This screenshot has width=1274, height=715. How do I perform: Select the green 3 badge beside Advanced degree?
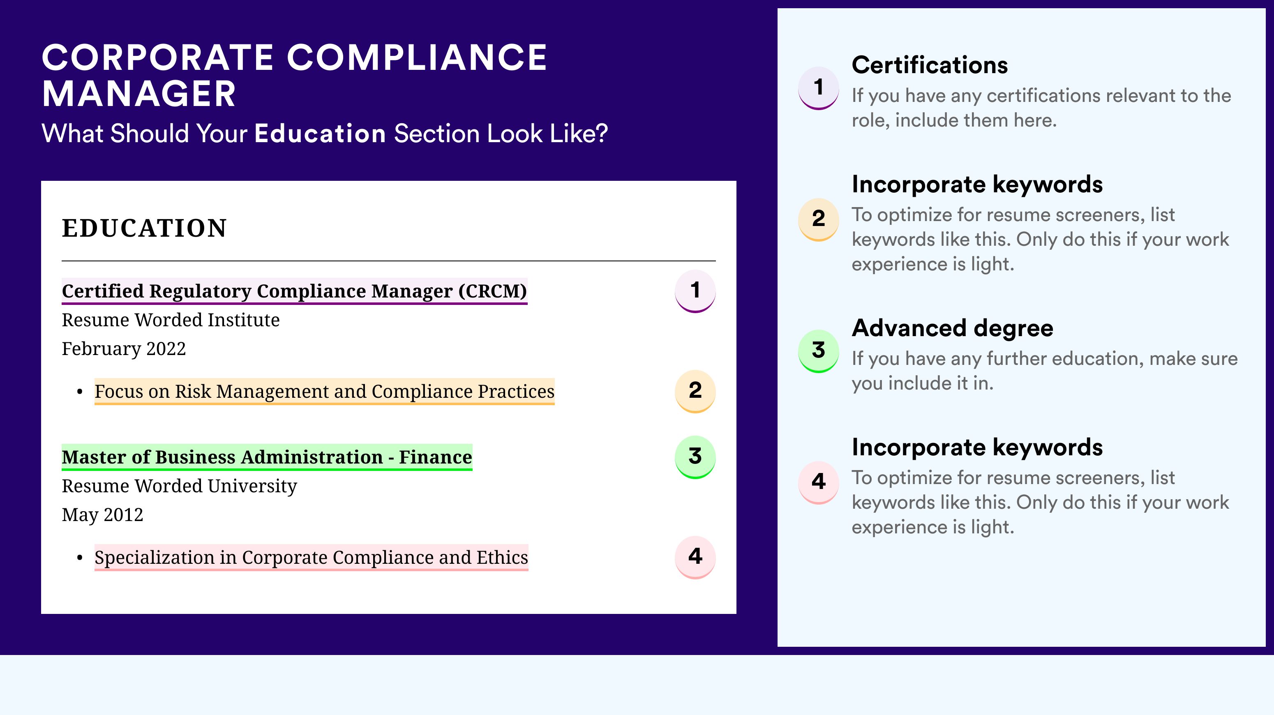click(x=818, y=351)
